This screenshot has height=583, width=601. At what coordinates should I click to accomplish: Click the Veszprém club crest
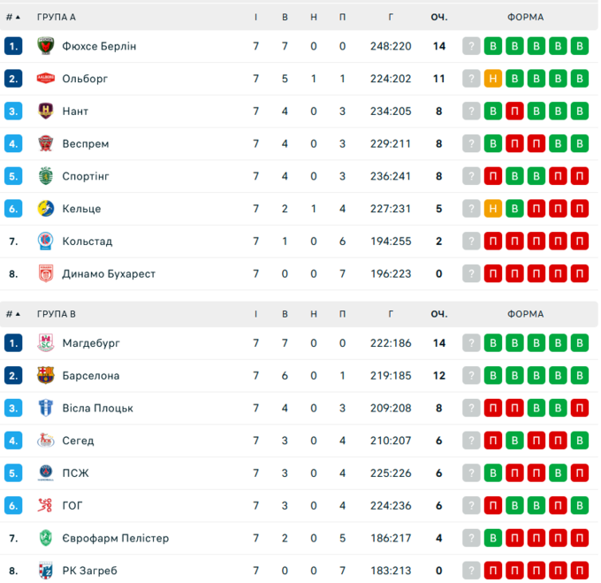pos(46,143)
